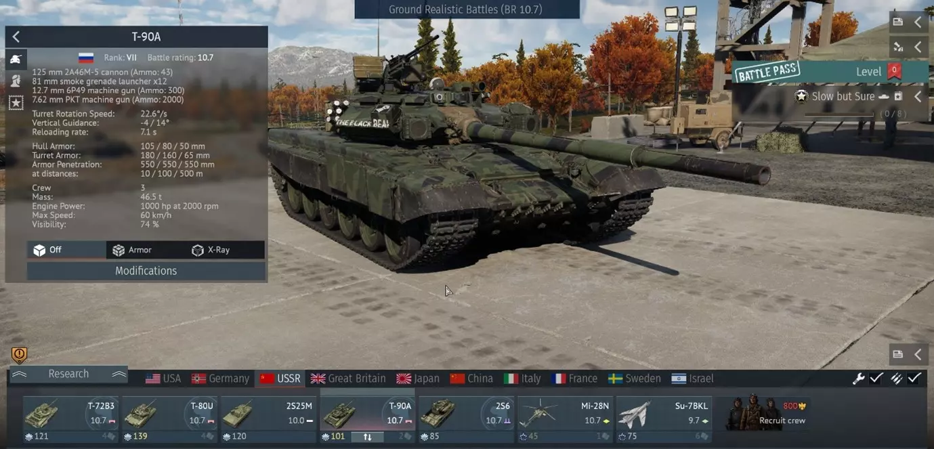Toggle the automatic repair checkbox
This screenshot has width=934, height=449.
(876, 379)
